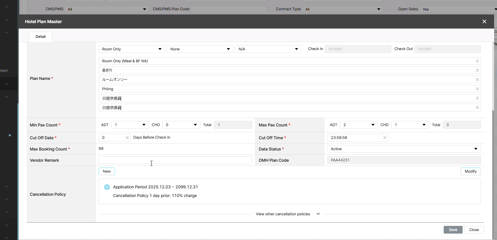Open the Room Only meal plan dropdown

(132, 49)
